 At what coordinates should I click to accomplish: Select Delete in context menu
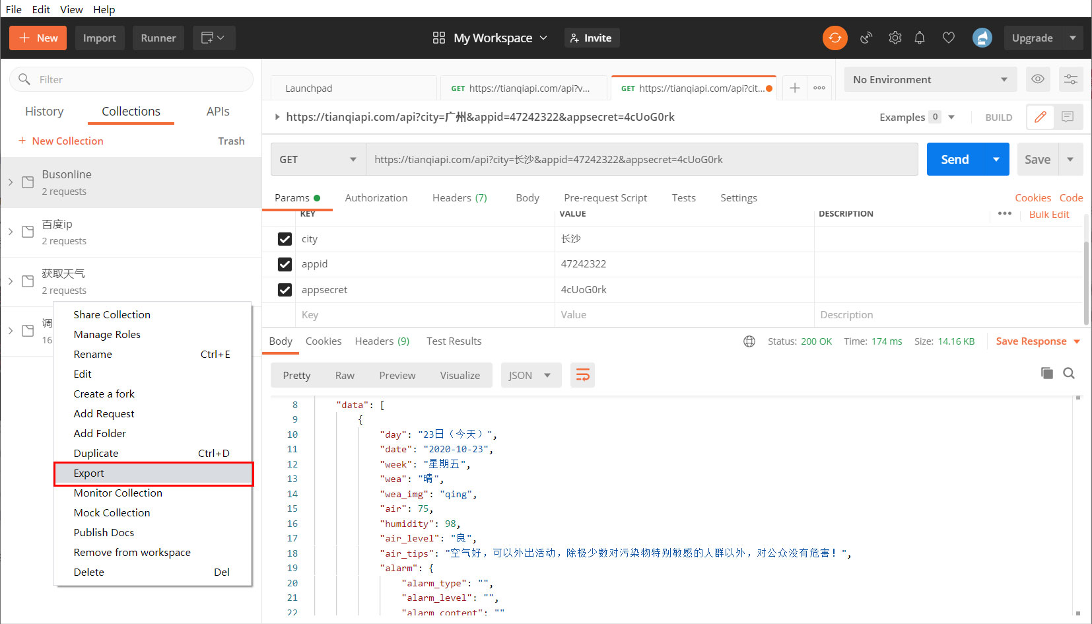(153, 572)
